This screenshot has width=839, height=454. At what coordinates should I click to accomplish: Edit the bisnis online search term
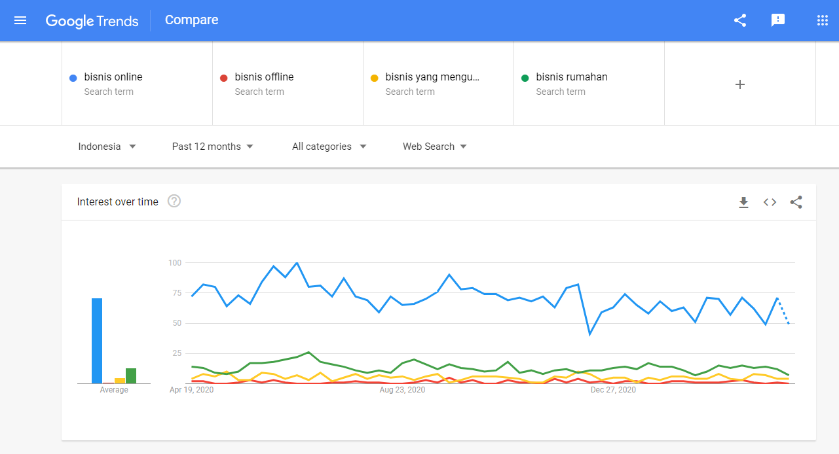113,77
